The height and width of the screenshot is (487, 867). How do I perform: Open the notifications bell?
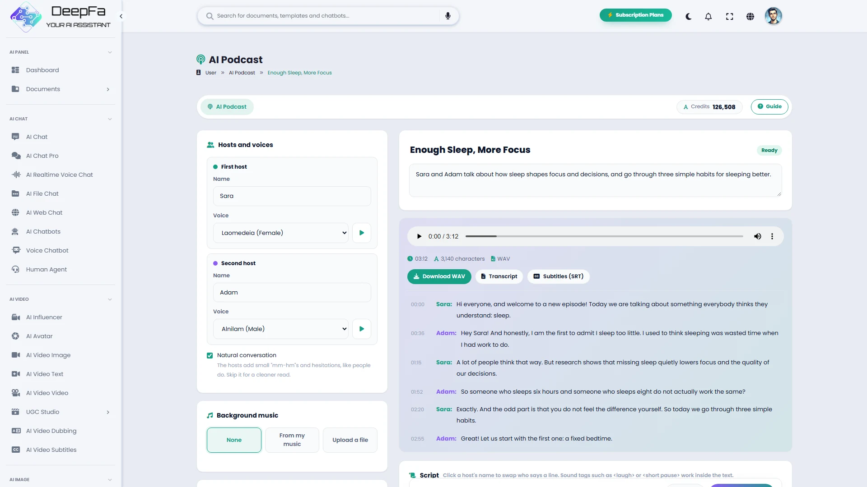[x=708, y=16]
